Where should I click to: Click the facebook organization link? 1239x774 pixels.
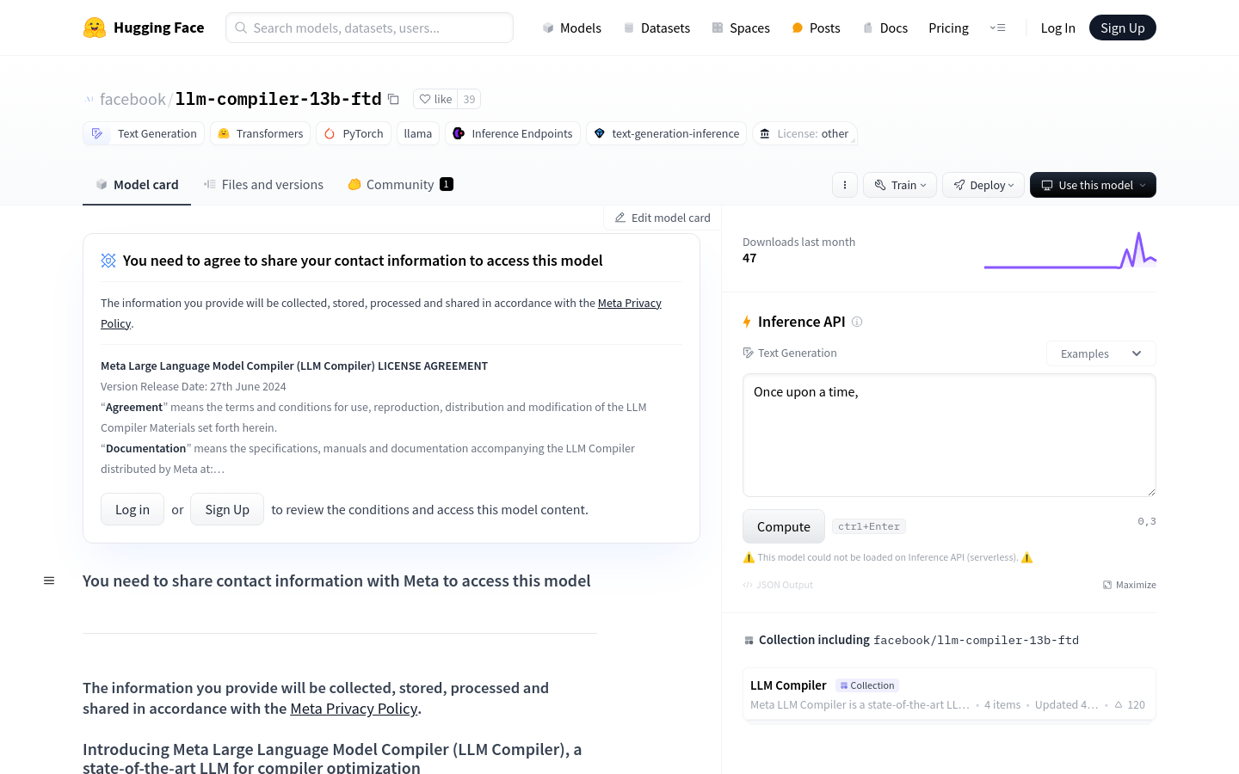click(x=133, y=99)
